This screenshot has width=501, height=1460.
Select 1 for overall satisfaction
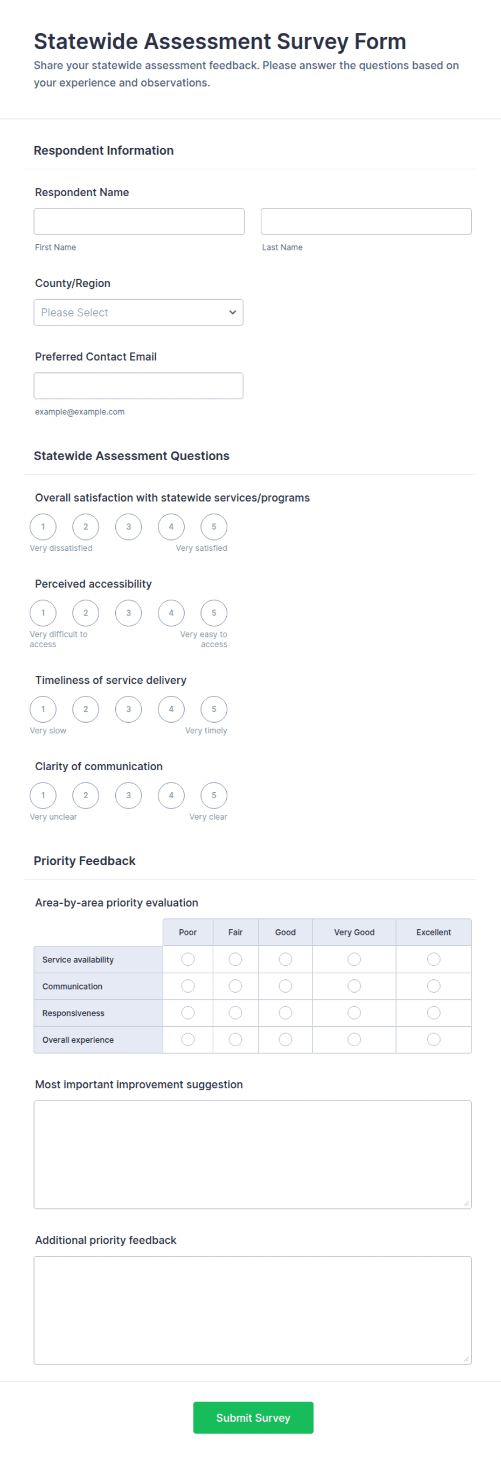point(43,527)
